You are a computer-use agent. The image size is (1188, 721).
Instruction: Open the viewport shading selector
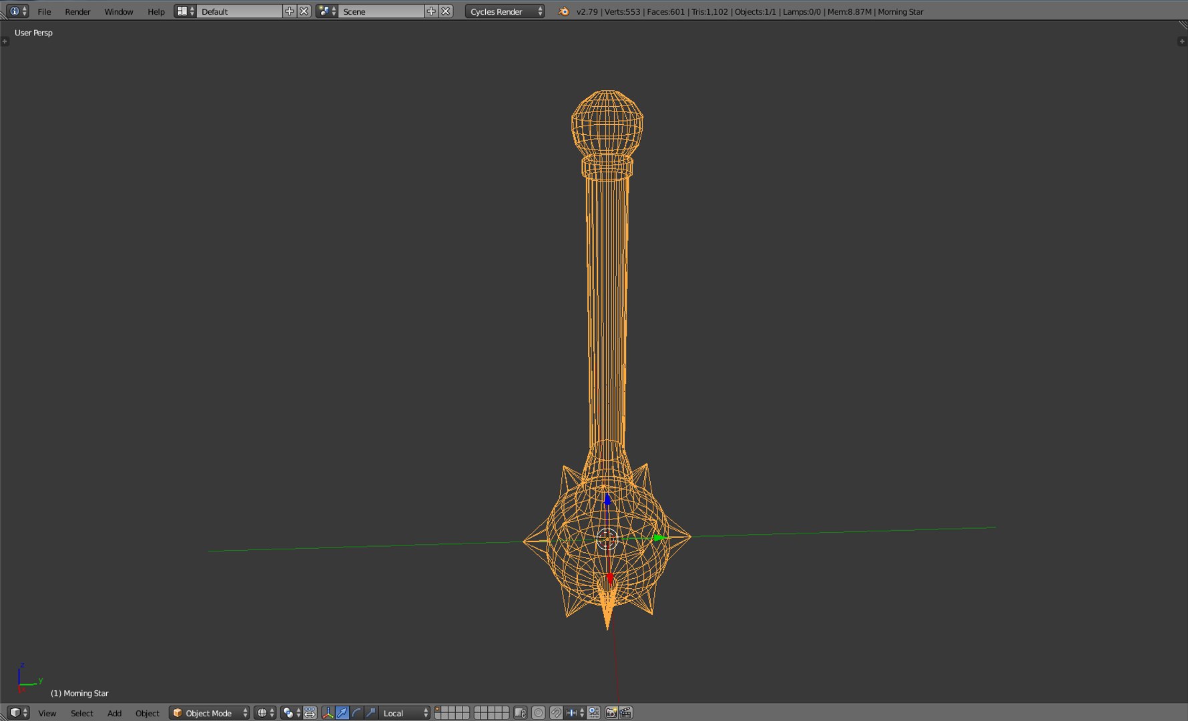[265, 713]
